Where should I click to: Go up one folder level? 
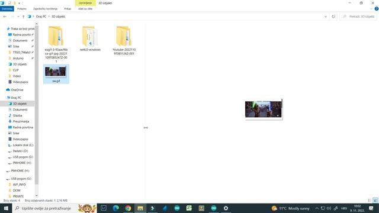pyautogui.click(x=24, y=17)
